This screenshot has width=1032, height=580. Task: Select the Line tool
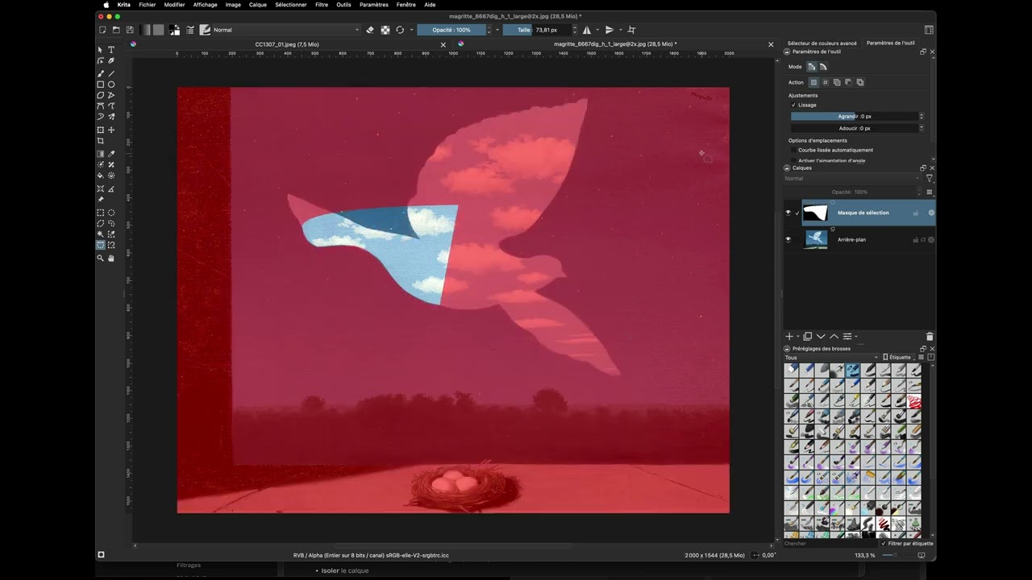(x=111, y=73)
